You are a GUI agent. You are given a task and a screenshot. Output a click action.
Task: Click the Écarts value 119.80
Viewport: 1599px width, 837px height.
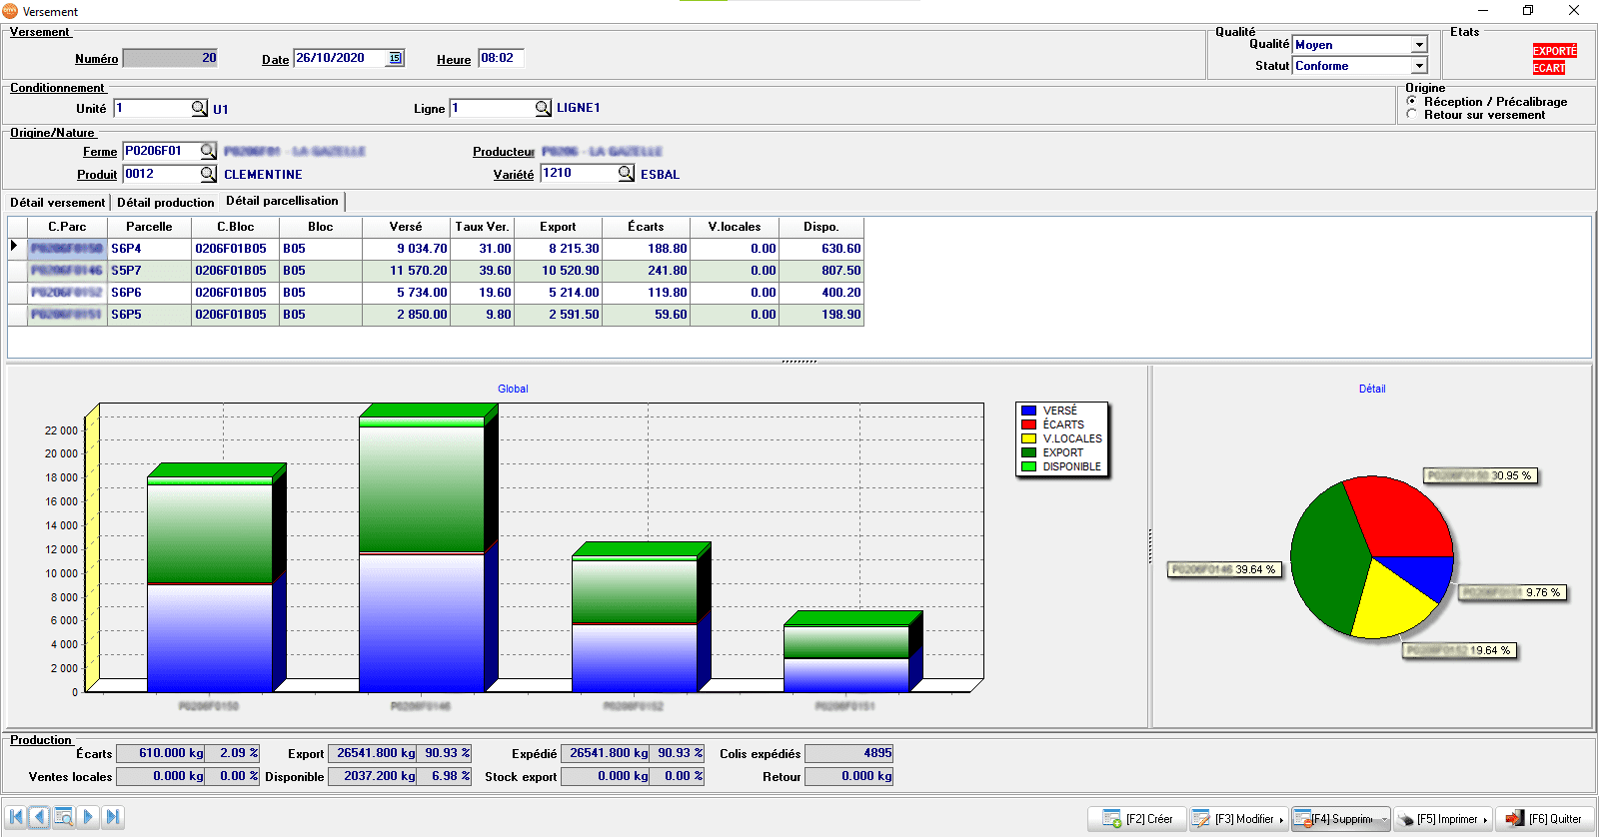(646, 293)
